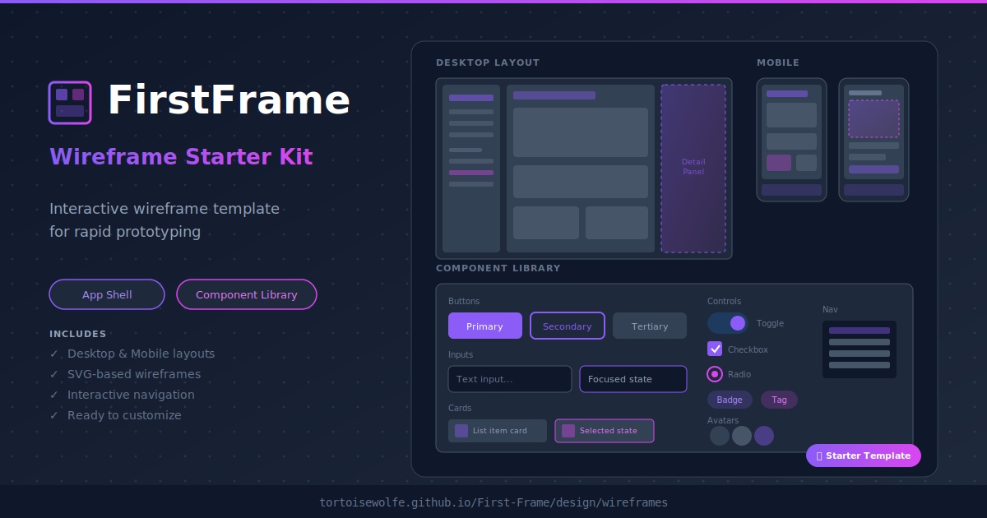Click the MOBILE heading
The width and height of the screenshot is (987, 518).
click(778, 62)
